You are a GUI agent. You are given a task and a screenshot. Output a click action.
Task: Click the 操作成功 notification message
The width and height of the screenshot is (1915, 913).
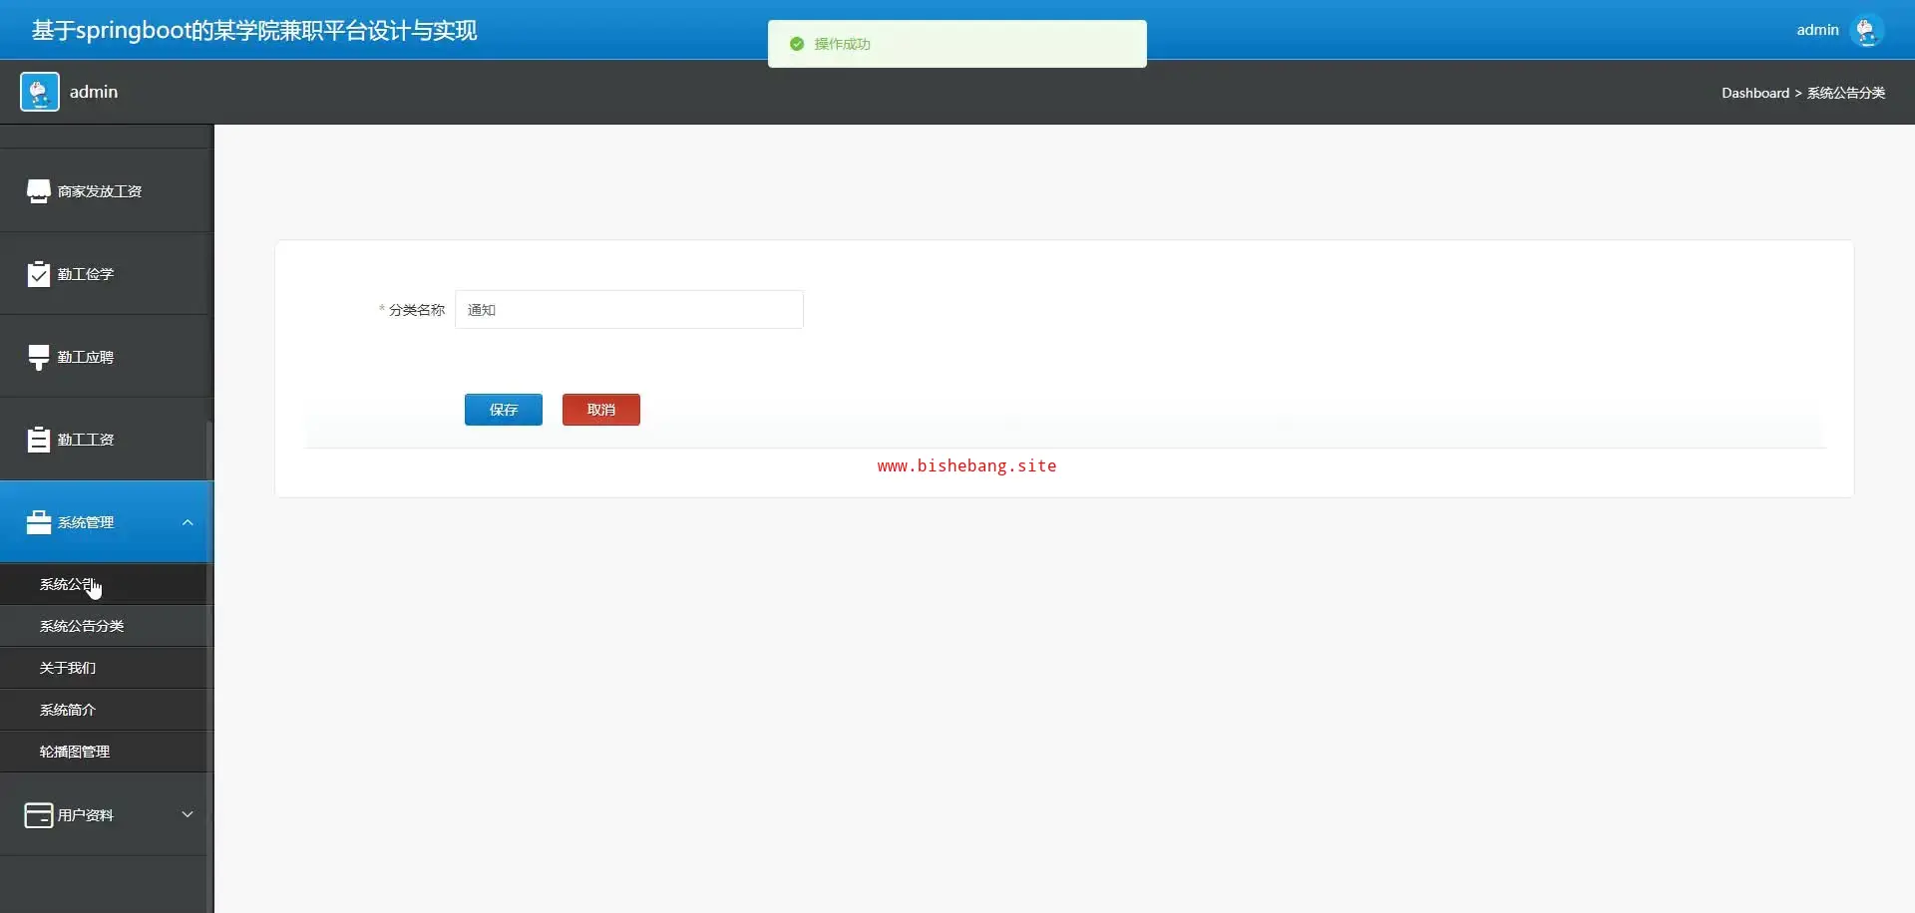click(843, 44)
